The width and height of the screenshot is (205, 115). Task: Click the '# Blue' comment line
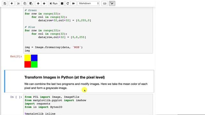[x=30, y=27]
